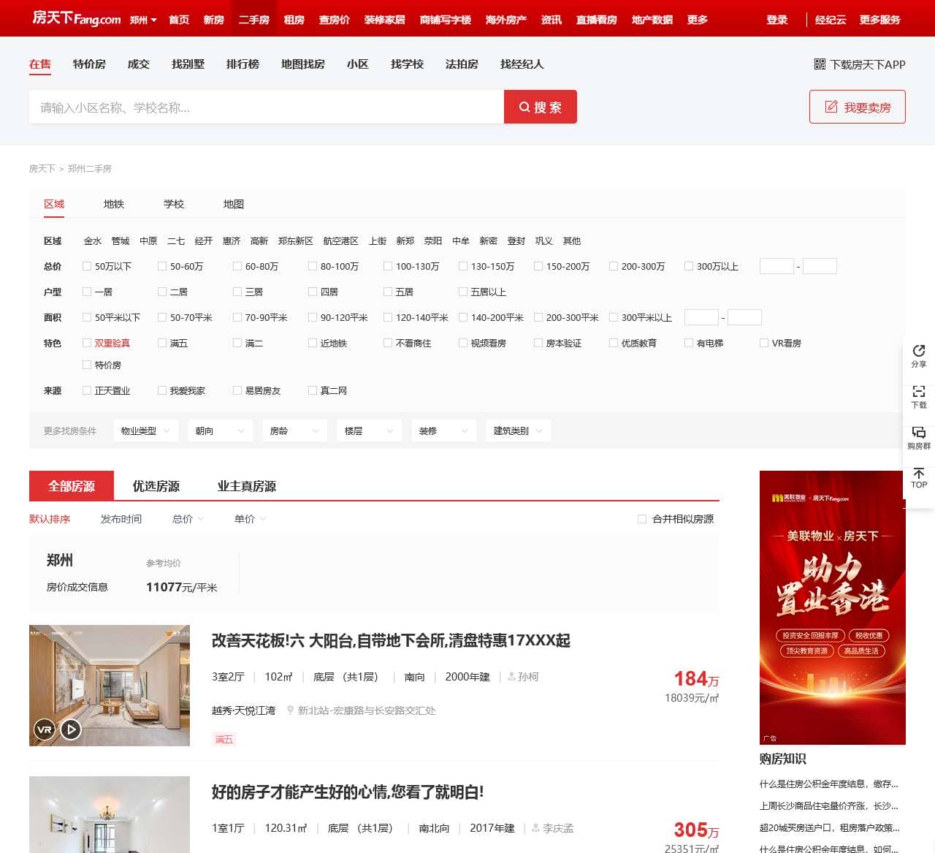Tick the VR看房 checkbox

tap(764, 344)
